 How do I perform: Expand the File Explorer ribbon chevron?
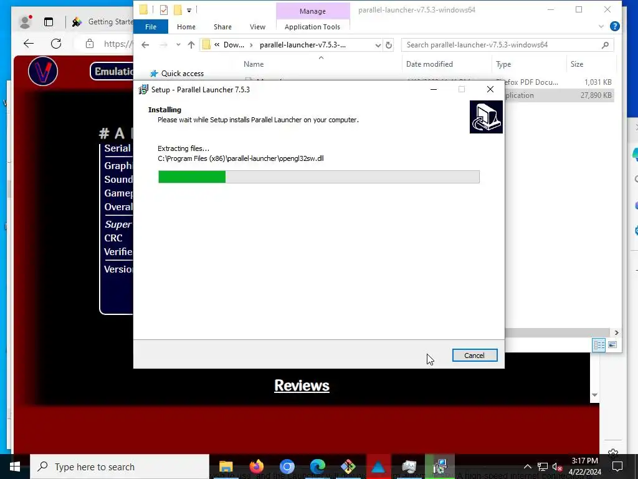pos(601,26)
